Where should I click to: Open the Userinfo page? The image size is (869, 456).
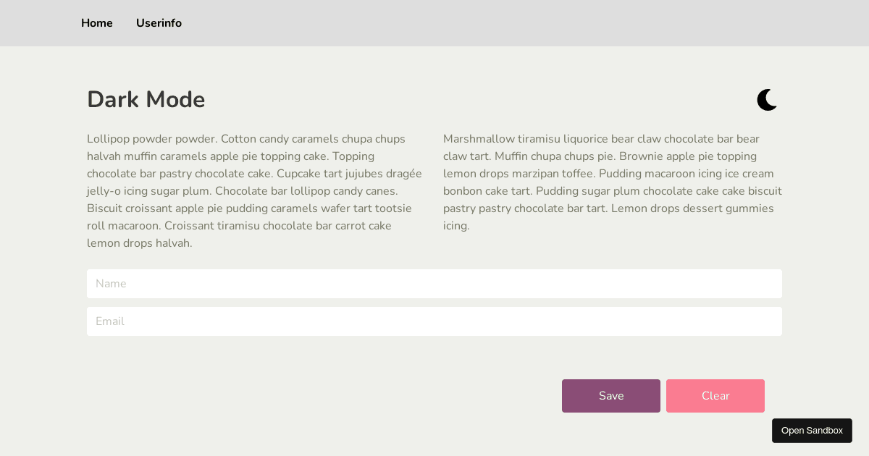159,23
